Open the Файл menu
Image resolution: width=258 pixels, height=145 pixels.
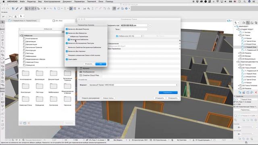[x=22, y=2]
